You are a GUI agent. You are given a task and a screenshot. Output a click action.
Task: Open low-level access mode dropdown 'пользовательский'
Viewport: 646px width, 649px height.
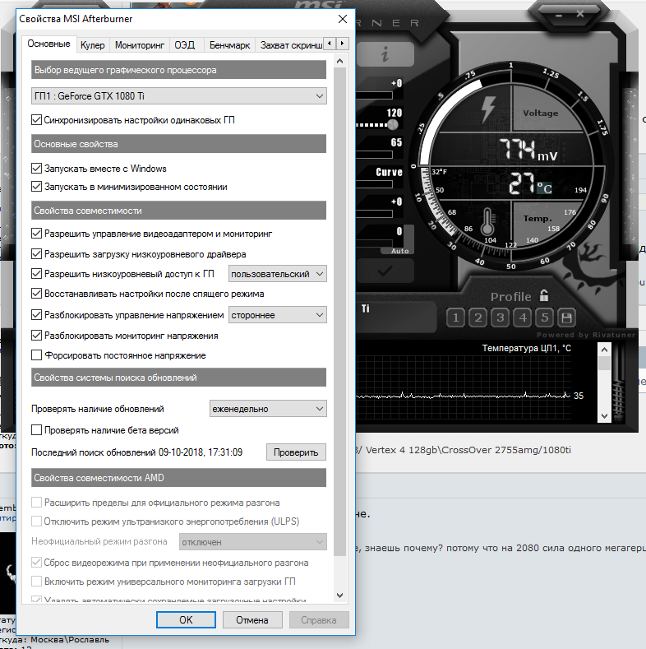(x=278, y=274)
